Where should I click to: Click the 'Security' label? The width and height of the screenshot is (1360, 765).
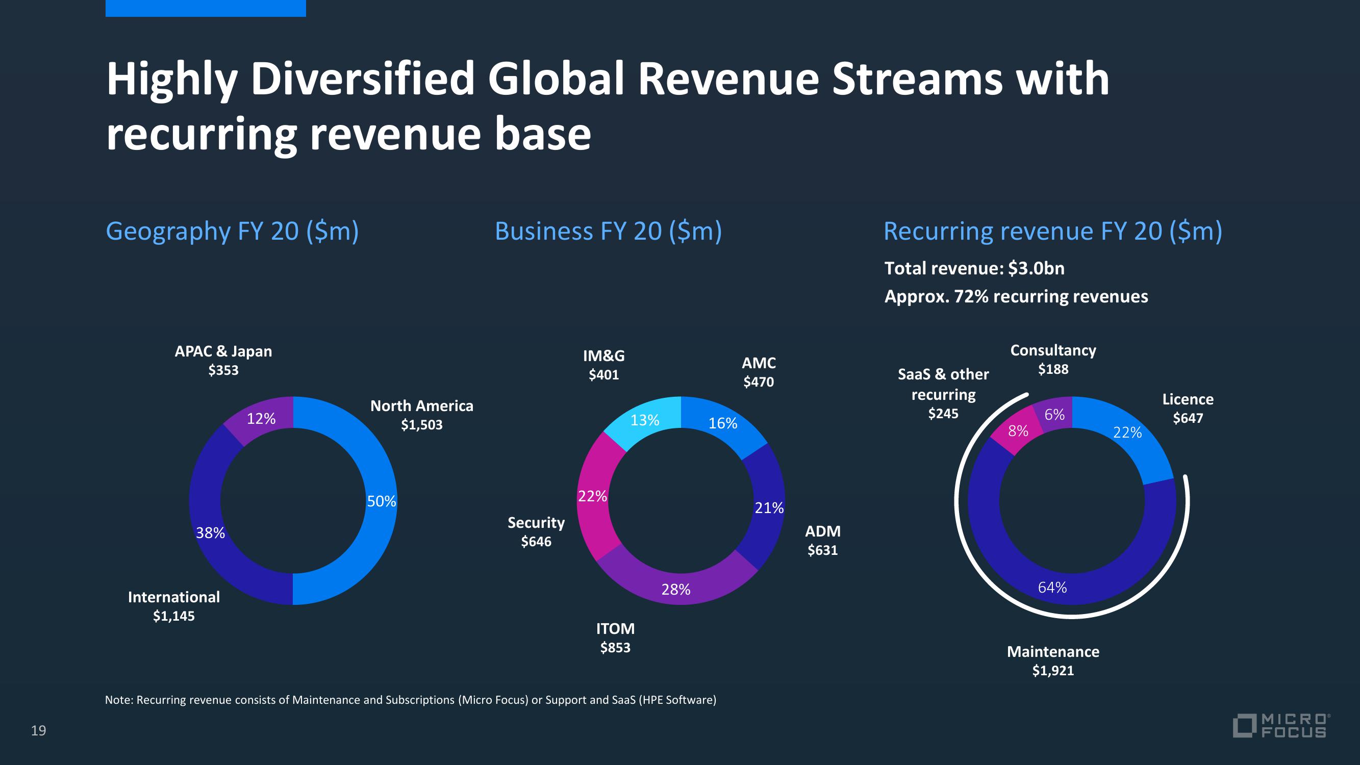coord(536,523)
